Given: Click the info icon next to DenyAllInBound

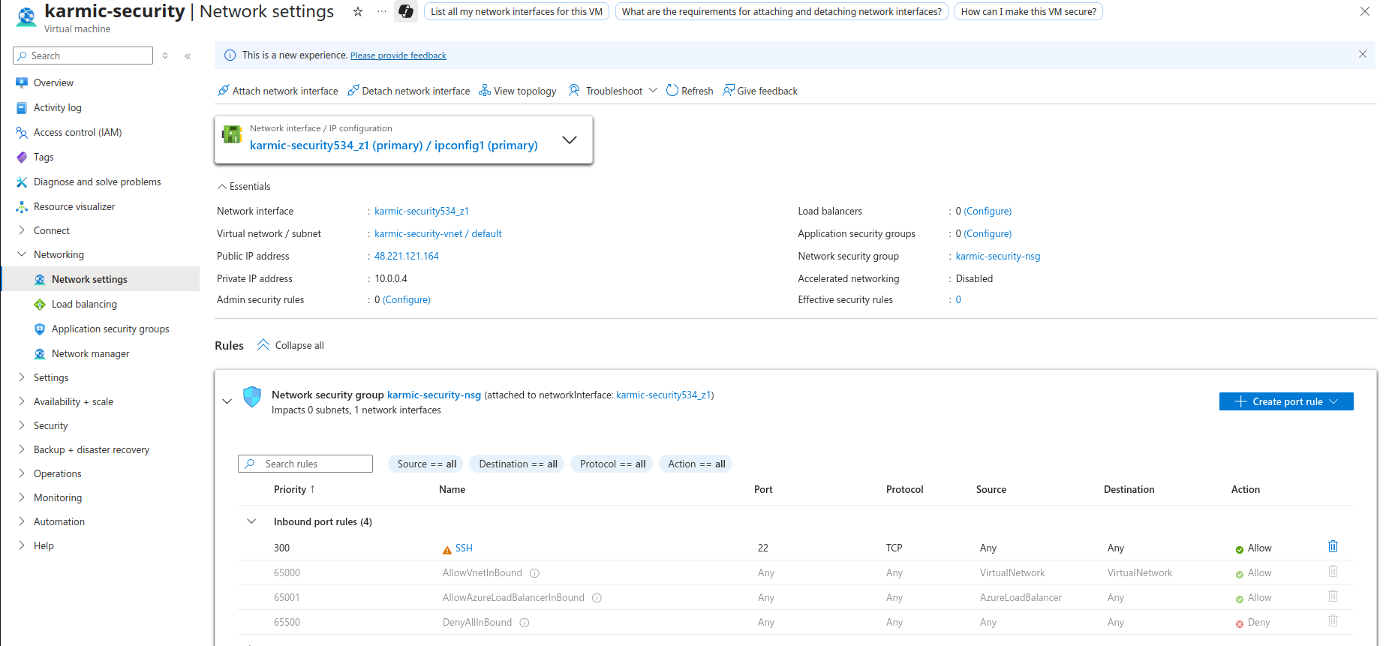Looking at the screenshot, I should pos(525,623).
